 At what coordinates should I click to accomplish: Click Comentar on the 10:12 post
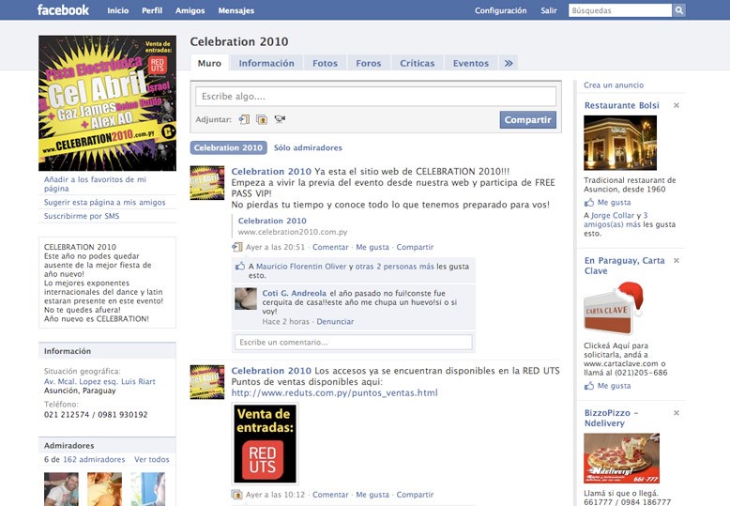[330, 495]
